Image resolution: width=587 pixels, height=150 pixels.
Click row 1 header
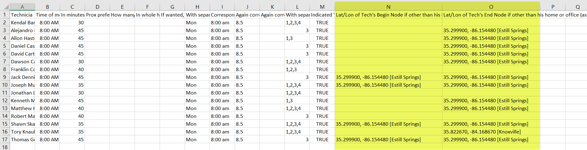pyautogui.click(x=5, y=15)
